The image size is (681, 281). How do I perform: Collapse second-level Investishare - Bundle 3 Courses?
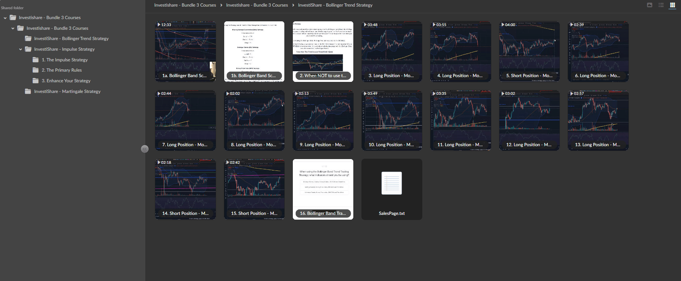pos(13,28)
